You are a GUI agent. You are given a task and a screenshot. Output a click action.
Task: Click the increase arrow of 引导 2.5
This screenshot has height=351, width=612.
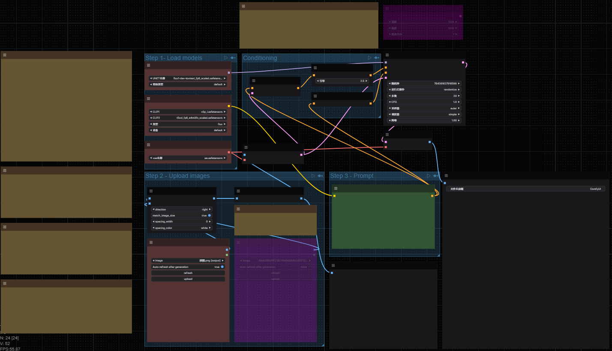click(367, 81)
